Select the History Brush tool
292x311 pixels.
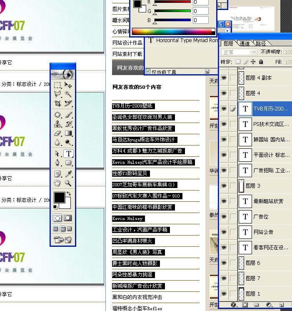[68, 124]
